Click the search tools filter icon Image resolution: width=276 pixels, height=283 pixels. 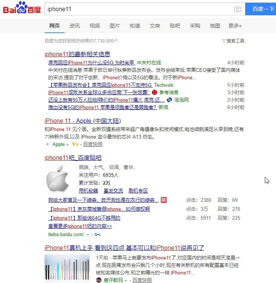pyautogui.click(x=224, y=41)
